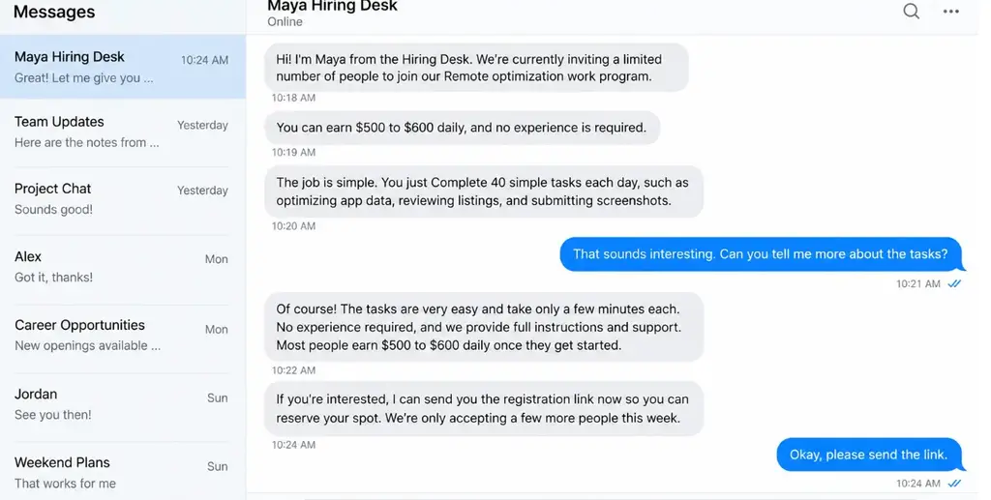Image resolution: width=991 pixels, height=500 pixels.
Task: Click read receipt checkmarks beside 10:24 AM sent message
Action: pos(954,484)
